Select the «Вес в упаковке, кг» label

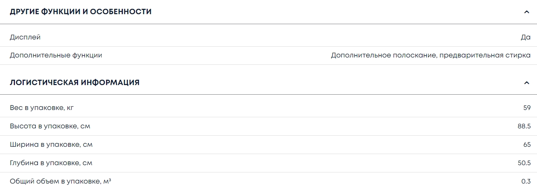tap(42, 108)
